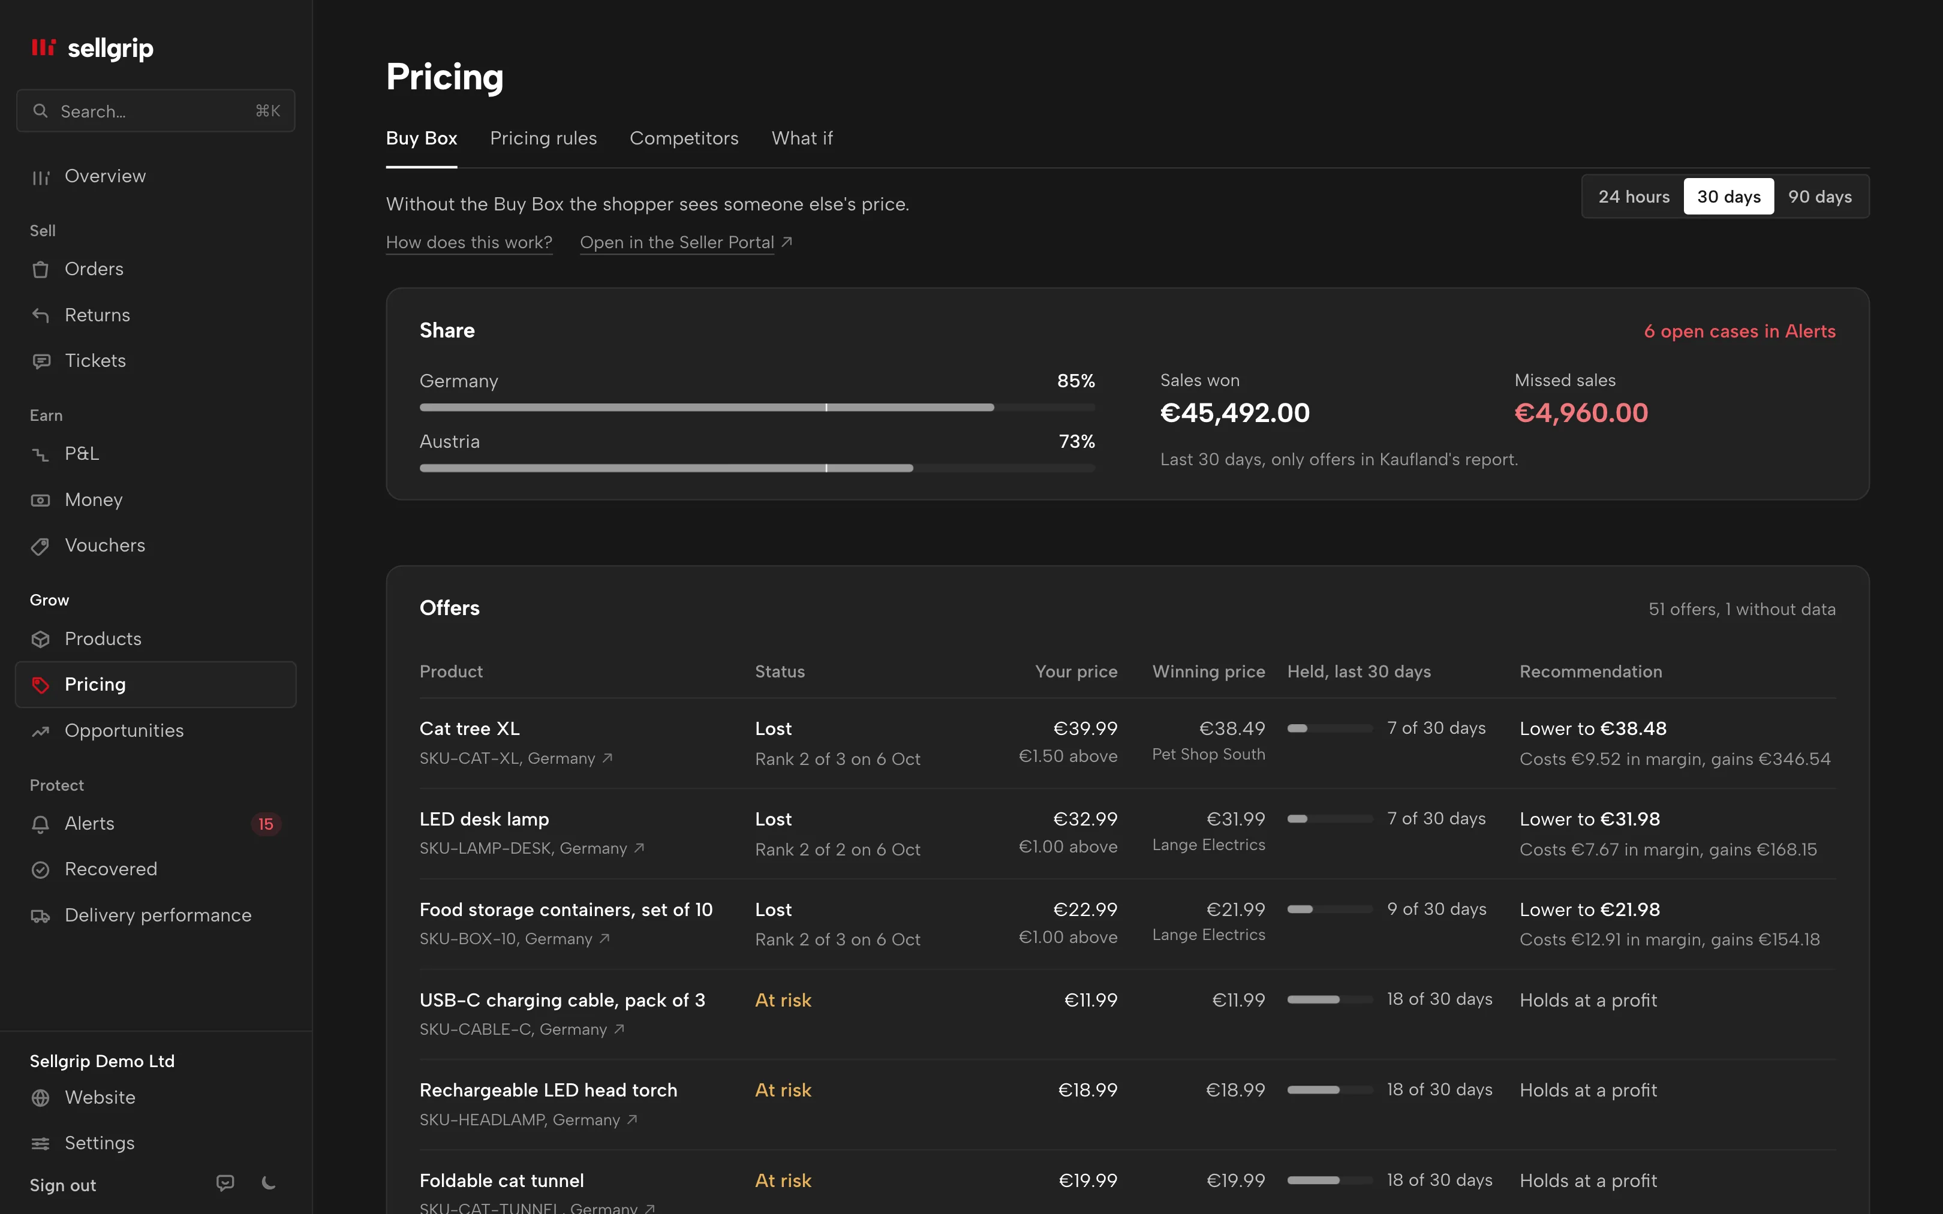The width and height of the screenshot is (1943, 1214).
Task: Click the Austria share progress bar
Action: (x=757, y=468)
